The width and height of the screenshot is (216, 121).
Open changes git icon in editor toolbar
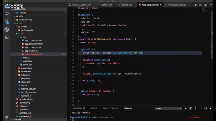coord(196,5)
